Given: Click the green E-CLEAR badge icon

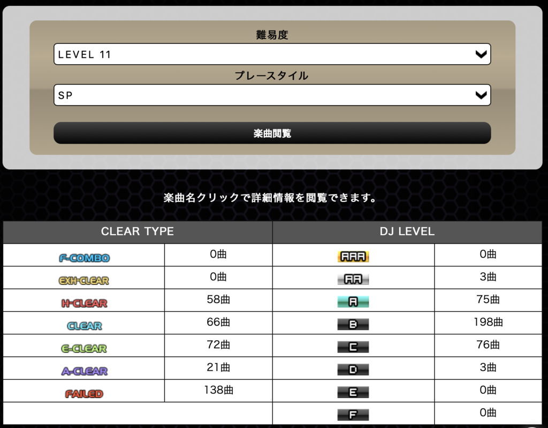Looking at the screenshot, I should 84,349.
